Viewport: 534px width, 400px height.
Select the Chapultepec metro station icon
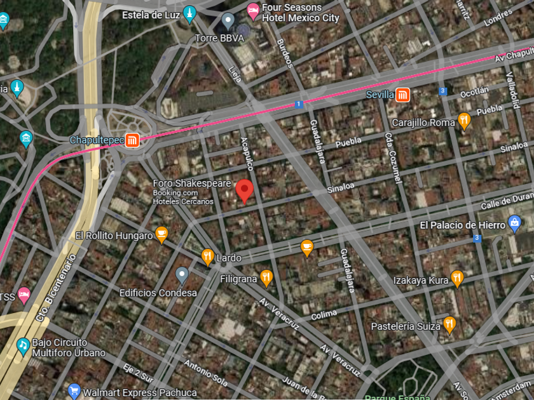(x=132, y=140)
